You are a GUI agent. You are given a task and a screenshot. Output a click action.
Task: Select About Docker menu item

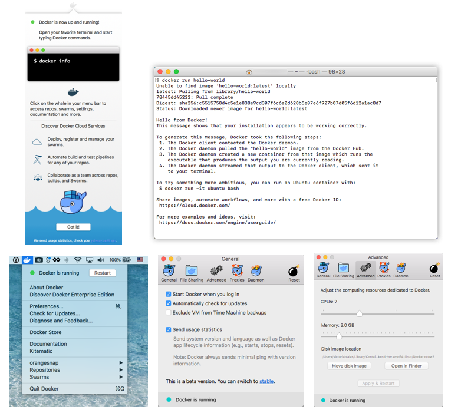75,288
